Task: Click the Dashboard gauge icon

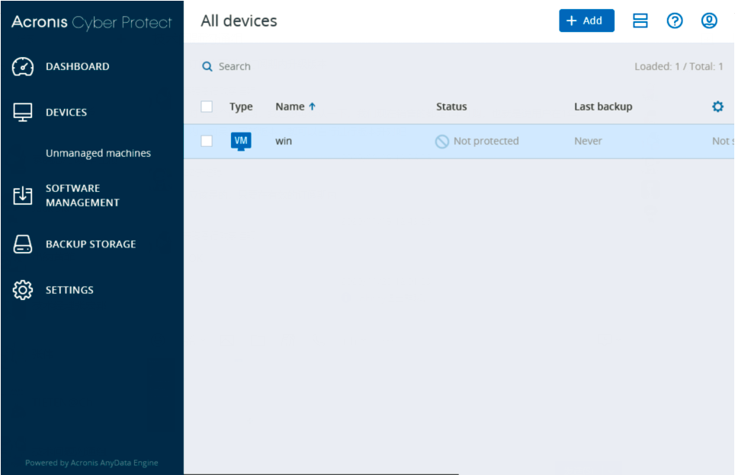Action: click(x=23, y=66)
